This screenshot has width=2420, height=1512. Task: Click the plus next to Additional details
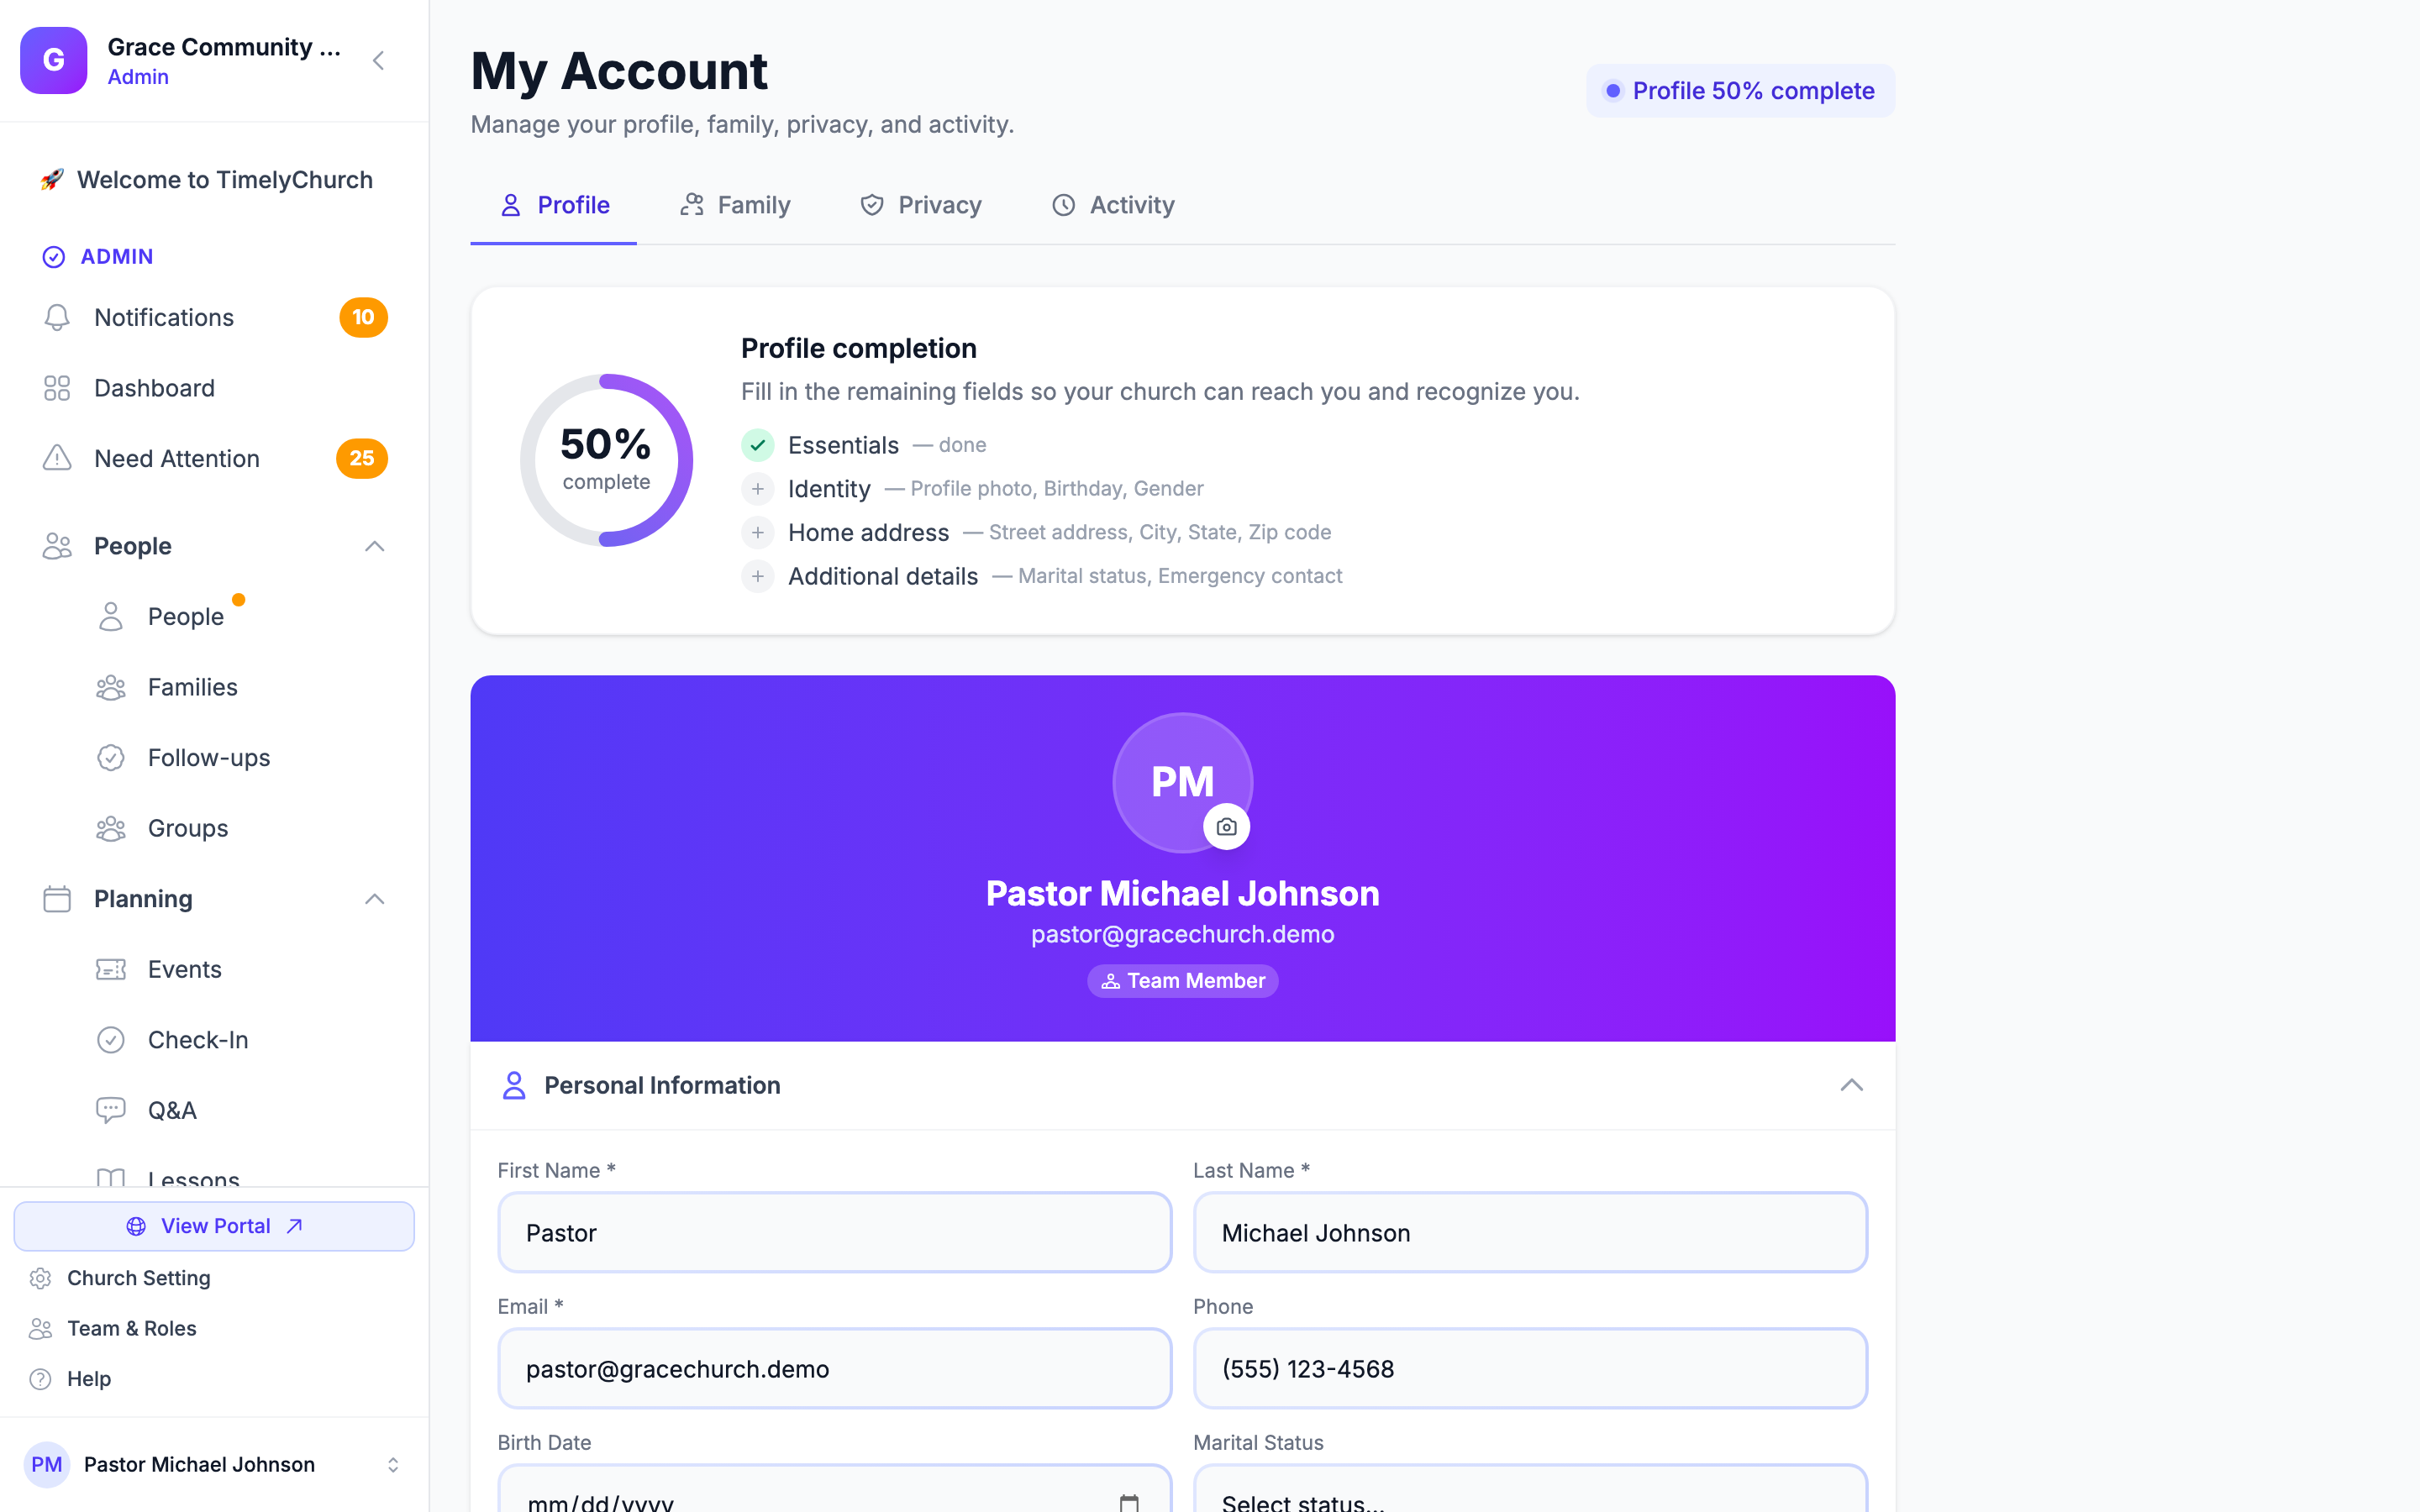(758, 576)
